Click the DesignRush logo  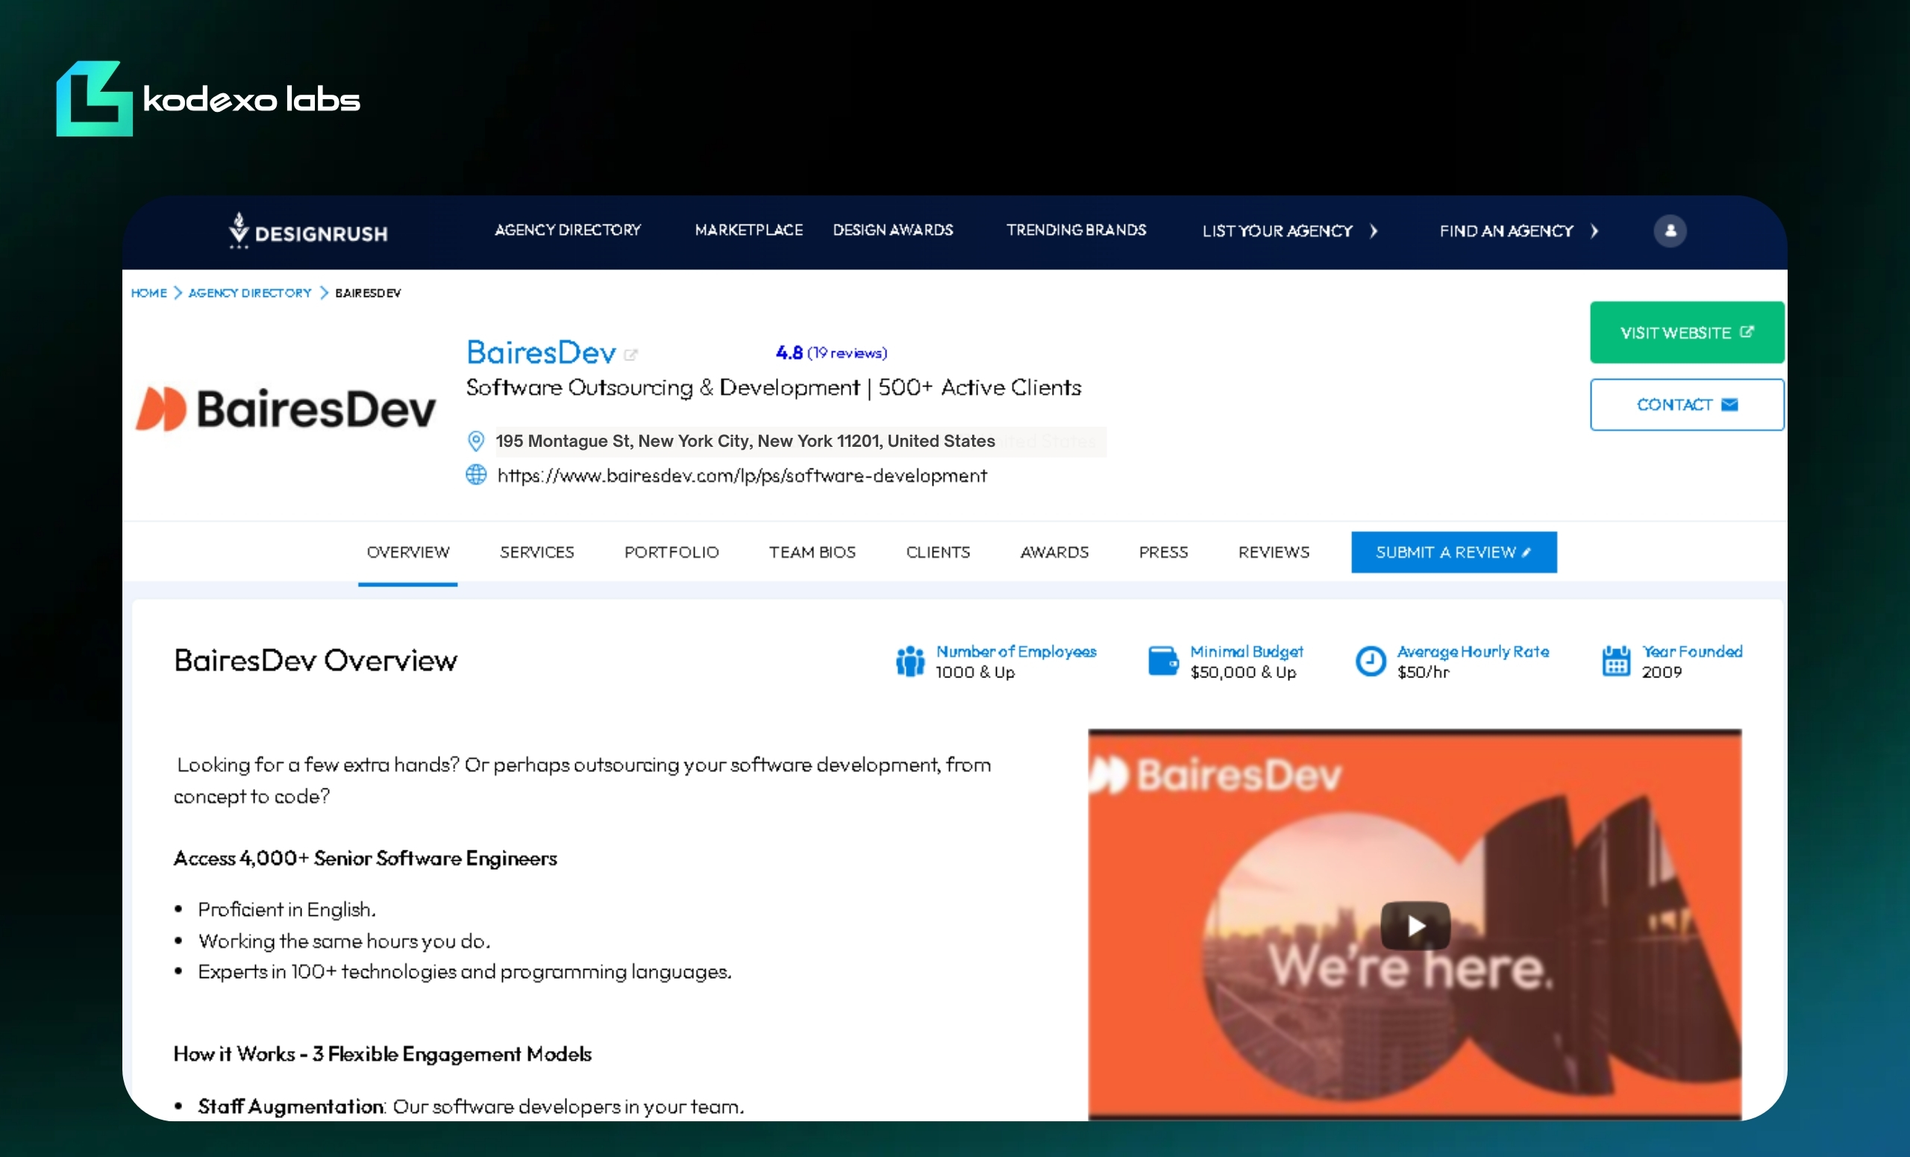(x=309, y=231)
